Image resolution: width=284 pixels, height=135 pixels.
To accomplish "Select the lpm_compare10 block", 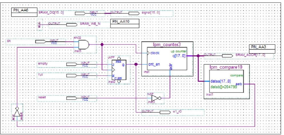I will [227, 82].
